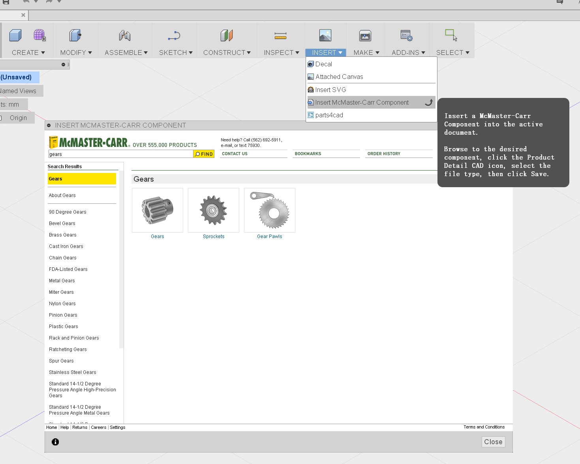This screenshot has height=464, width=580.
Task: Click the info icon in dialog footer
Action: 55,442
